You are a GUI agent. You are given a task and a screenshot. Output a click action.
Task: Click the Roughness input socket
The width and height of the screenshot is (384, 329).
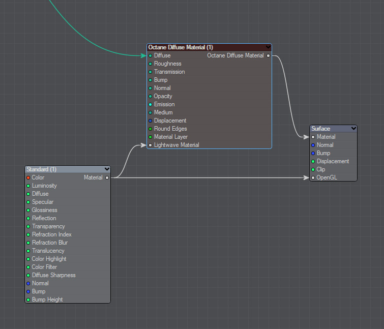pos(151,64)
